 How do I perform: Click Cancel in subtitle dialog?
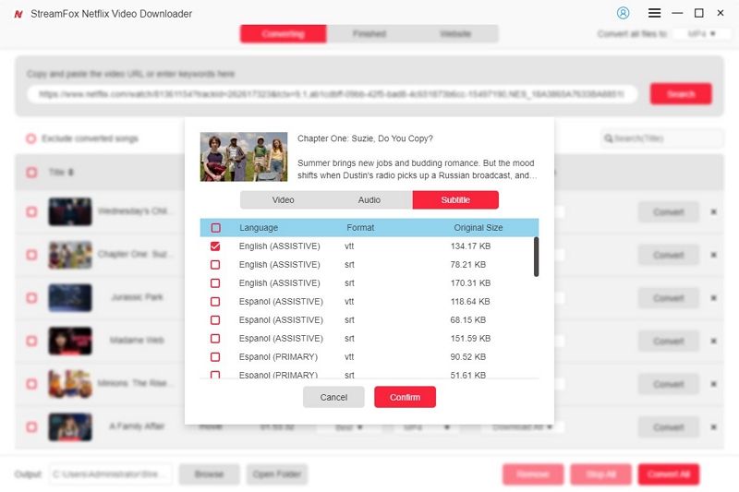[x=333, y=397]
